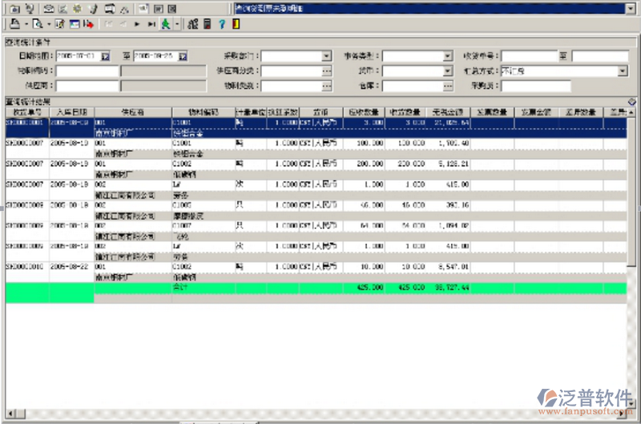Jump to the last record arrow

(x=151, y=24)
